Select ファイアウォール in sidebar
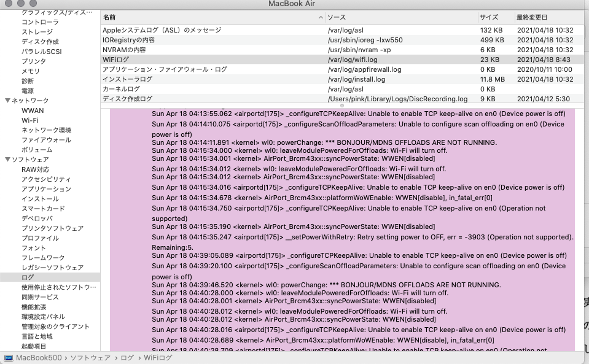589x364 pixels. coord(47,140)
